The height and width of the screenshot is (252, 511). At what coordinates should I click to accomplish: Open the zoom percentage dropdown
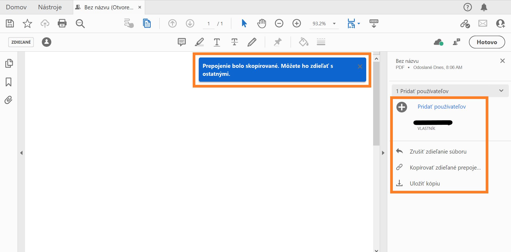point(334,23)
